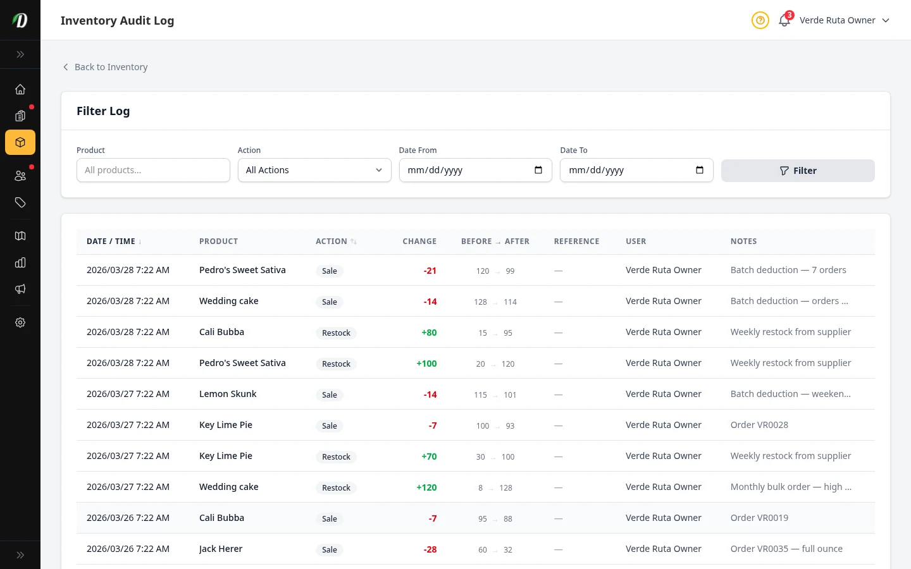
Task: Click the yellow help circle icon
Action: 760,20
